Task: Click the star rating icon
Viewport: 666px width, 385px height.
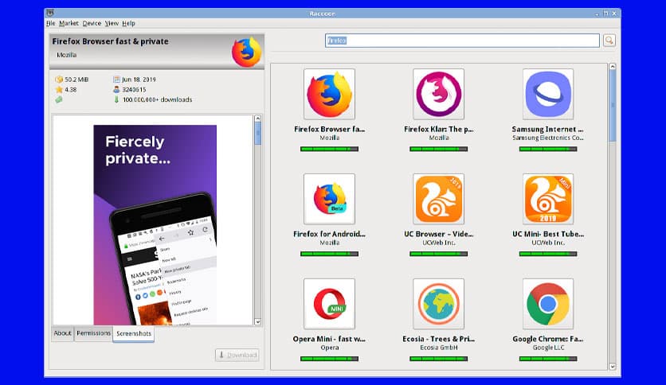Action: [x=59, y=89]
